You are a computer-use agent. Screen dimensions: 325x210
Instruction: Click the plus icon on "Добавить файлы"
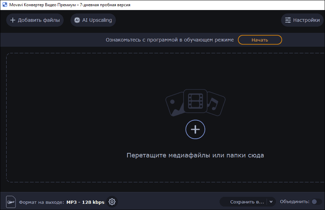click(x=12, y=20)
